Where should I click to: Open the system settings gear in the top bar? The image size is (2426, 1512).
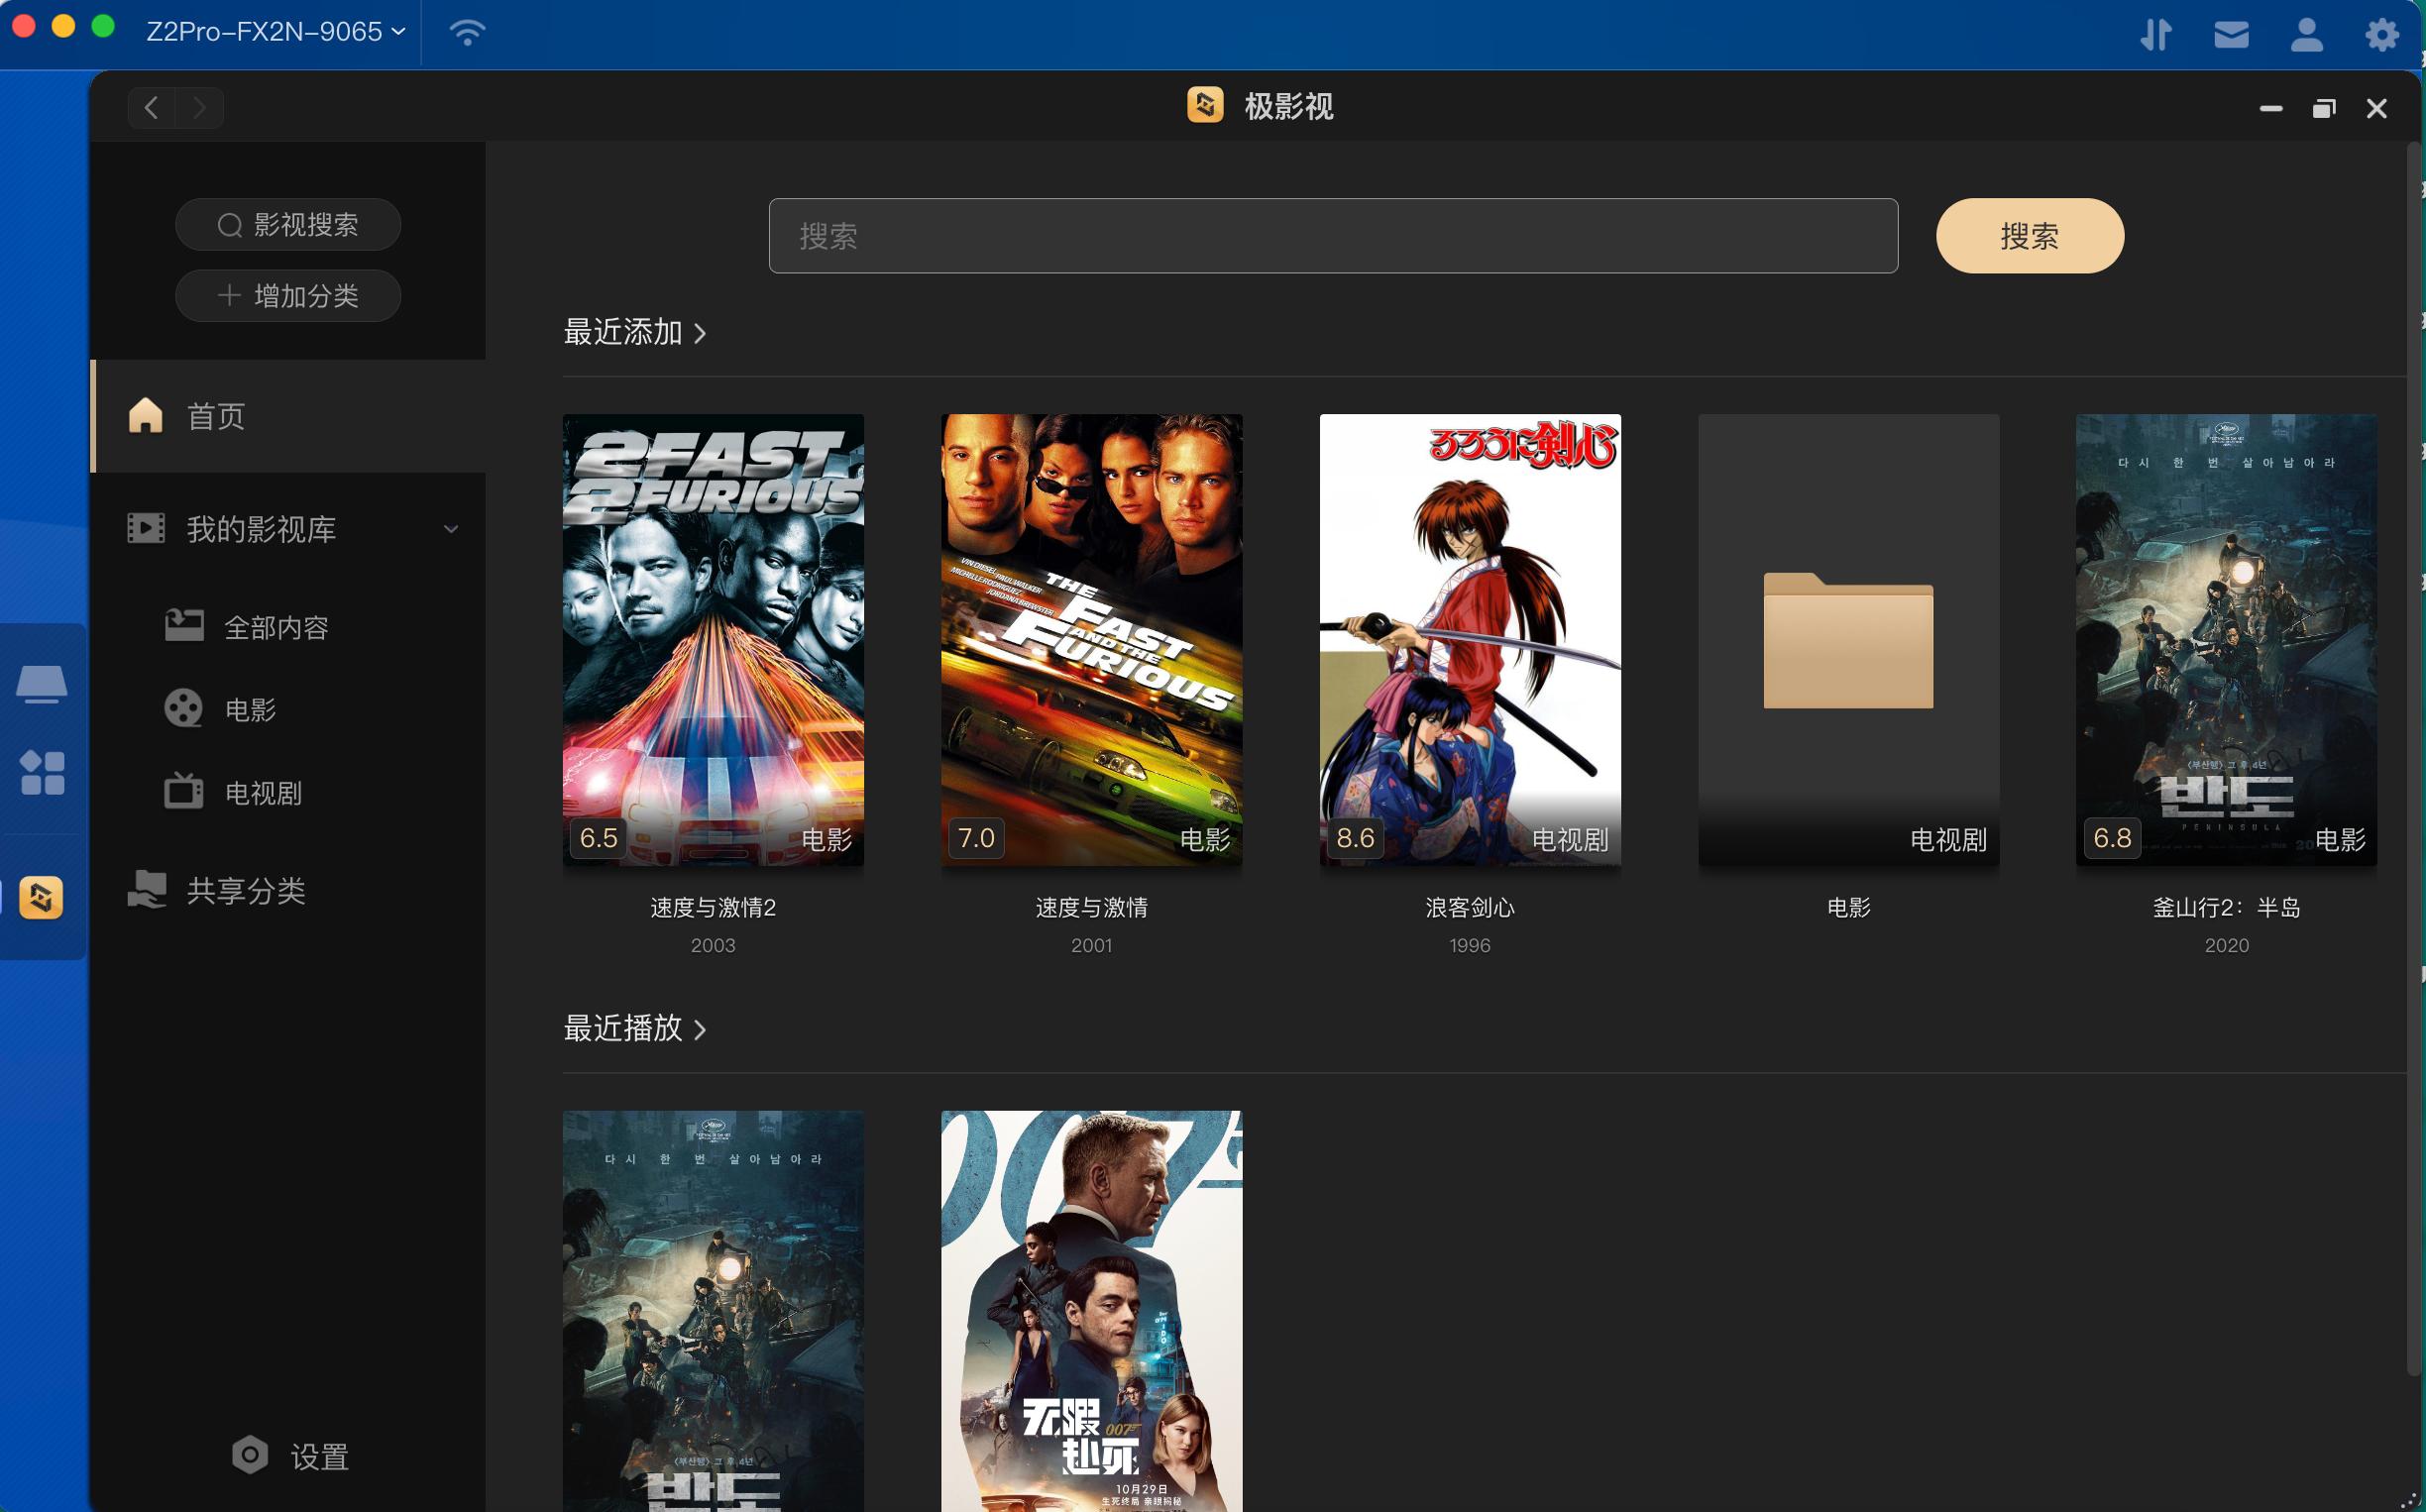[x=2382, y=33]
